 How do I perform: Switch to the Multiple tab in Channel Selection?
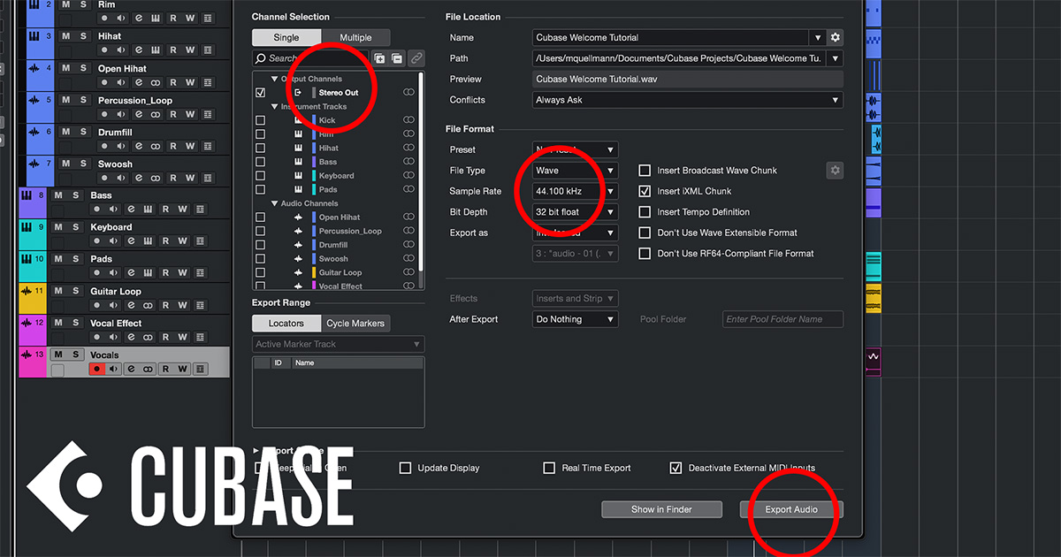coord(355,38)
